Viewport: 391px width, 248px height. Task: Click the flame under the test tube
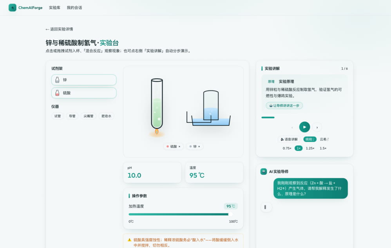[157, 131]
